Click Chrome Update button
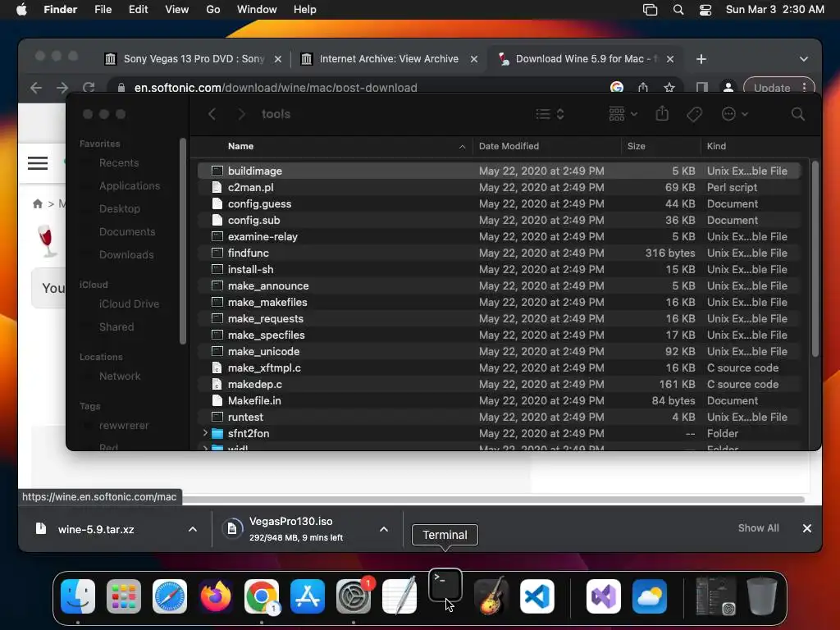The height and width of the screenshot is (630, 840). 771,87
